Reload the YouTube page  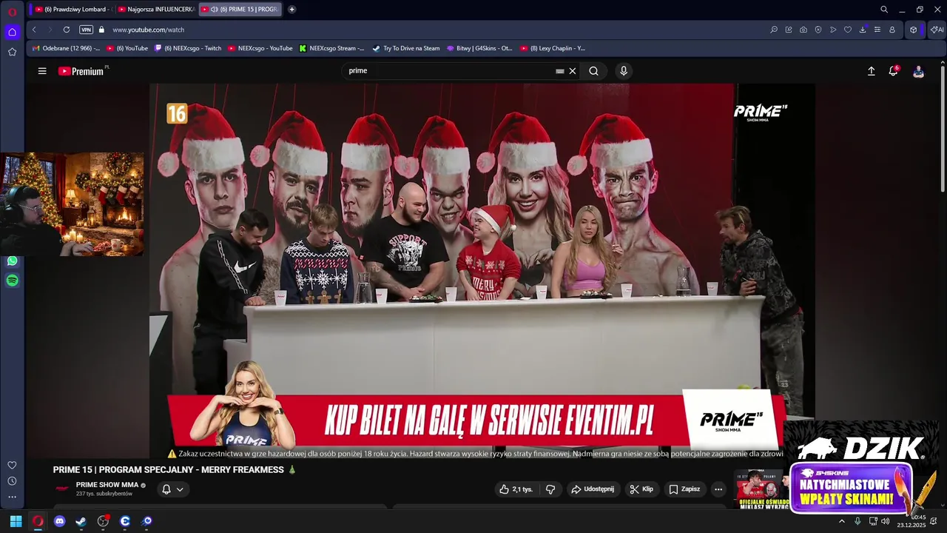[67, 30]
